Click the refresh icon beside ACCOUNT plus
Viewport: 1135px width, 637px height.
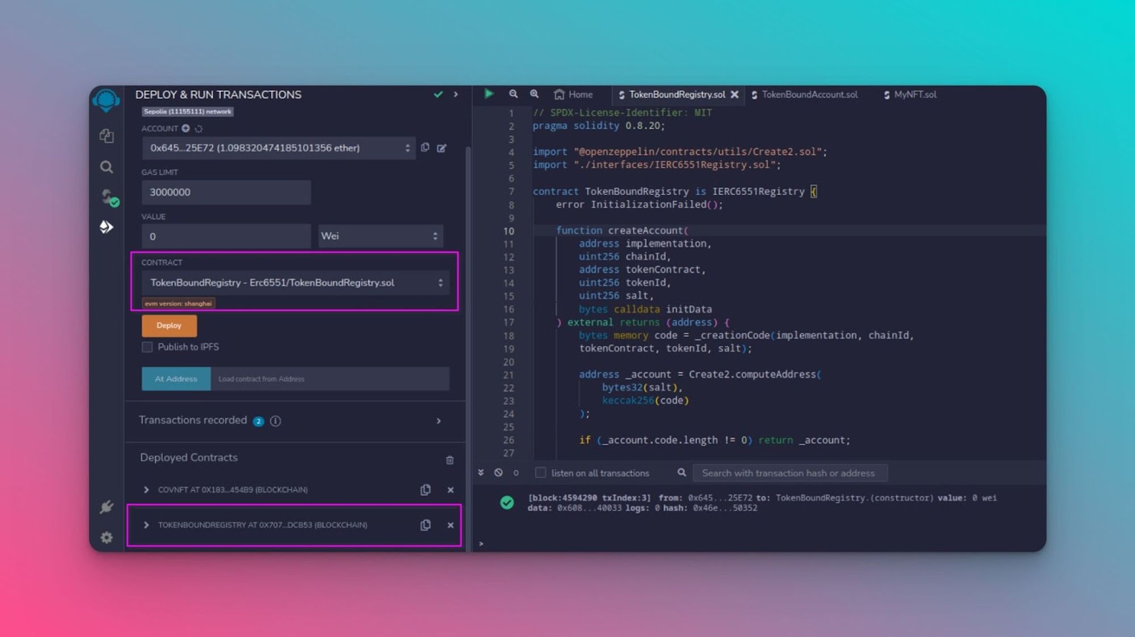(x=199, y=129)
